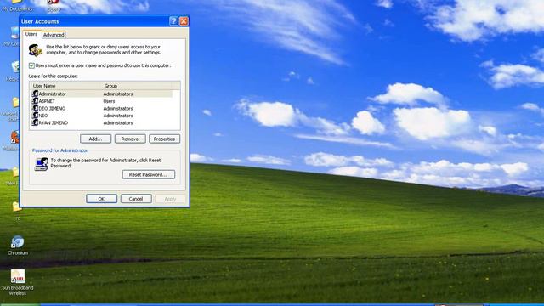The height and width of the screenshot is (306, 544).
Task: Select 'NEO' user row text
Action: (x=43, y=116)
